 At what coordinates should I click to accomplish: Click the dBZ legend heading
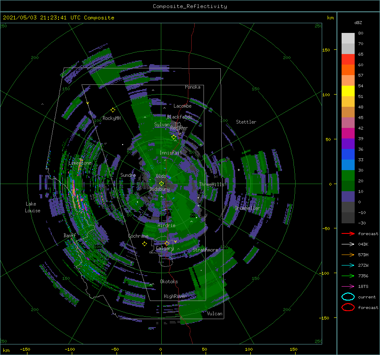tap(358, 22)
